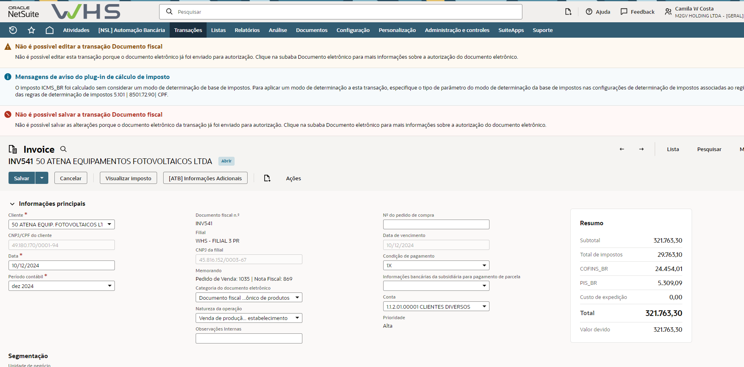The image size is (744, 367).
Task: Click the Shortcuts star icon
Action: tap(31, 30)
